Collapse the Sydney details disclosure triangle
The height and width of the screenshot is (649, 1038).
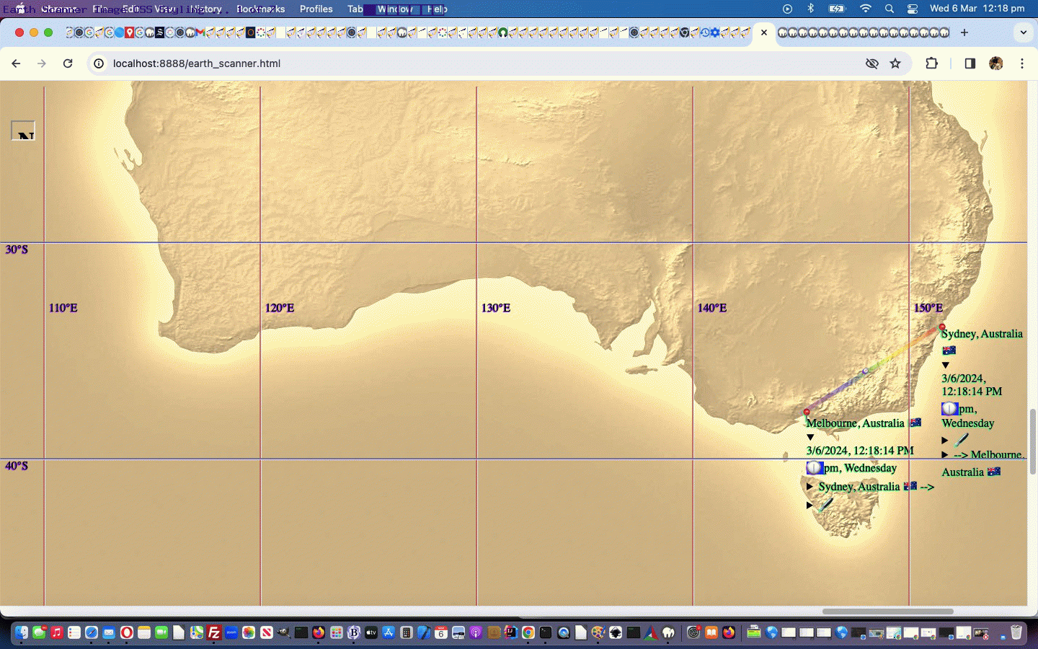tap(946, 365)
